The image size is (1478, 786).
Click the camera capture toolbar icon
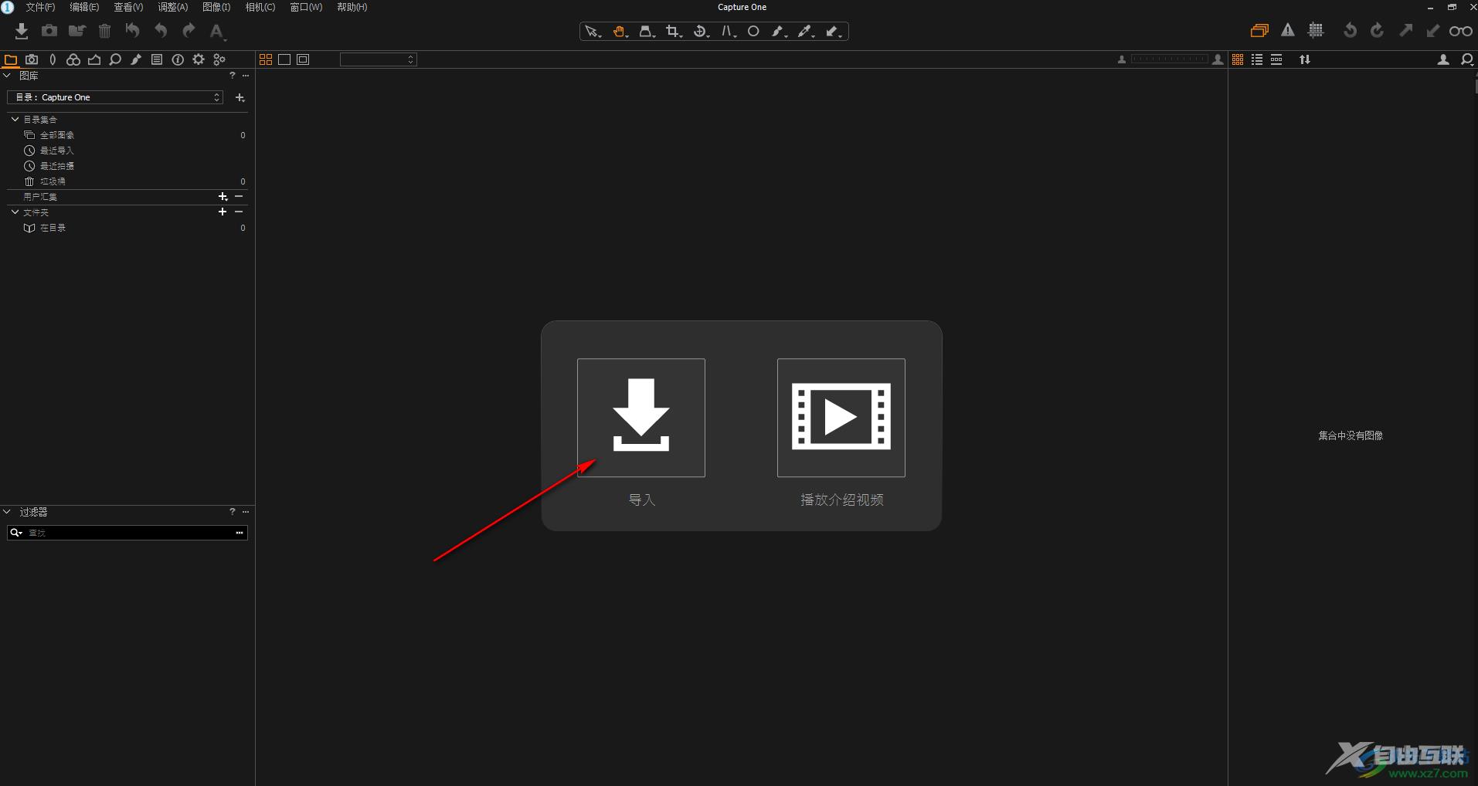click(x=49, y=31)
